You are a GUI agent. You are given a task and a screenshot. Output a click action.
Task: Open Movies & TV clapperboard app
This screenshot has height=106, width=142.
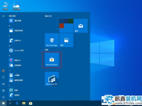pyautogui.click(x=16, y=31)
